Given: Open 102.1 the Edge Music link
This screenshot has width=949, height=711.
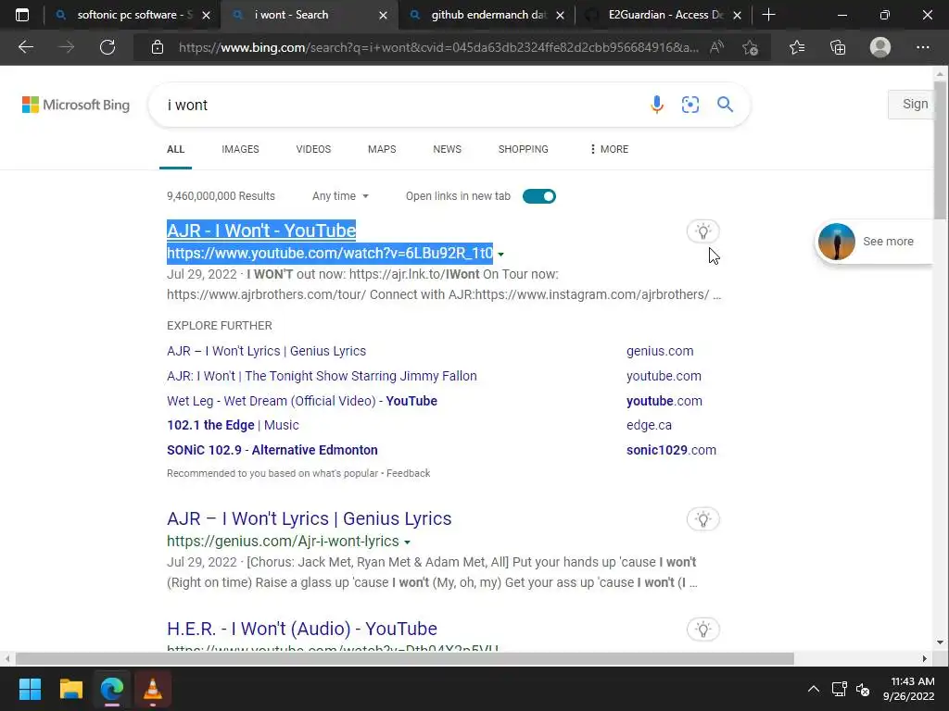Looking at the screenshot, I should tap(233, 425).
